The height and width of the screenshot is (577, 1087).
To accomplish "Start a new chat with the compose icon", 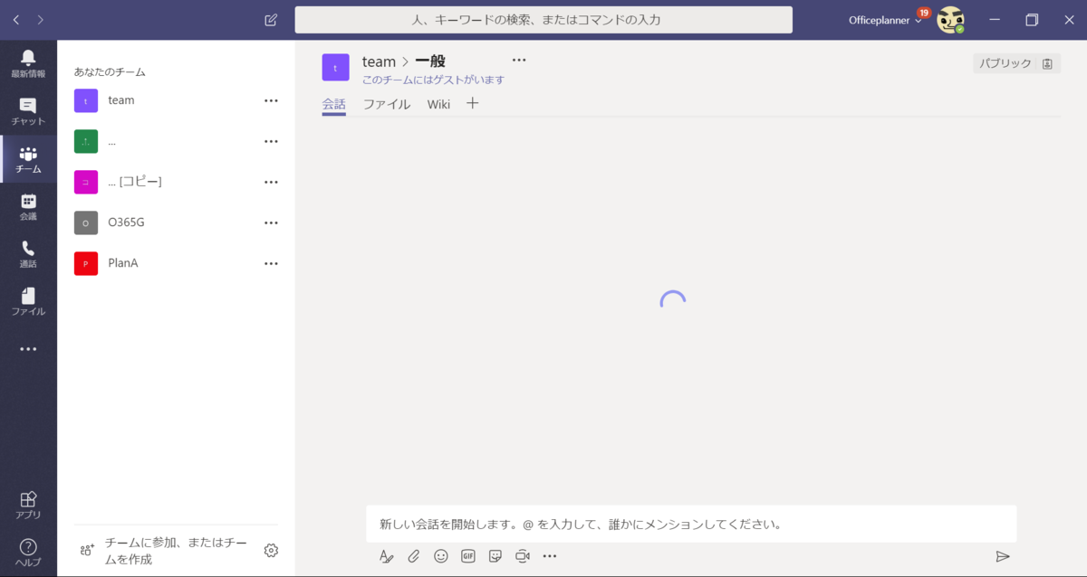I will click(269, 19).
